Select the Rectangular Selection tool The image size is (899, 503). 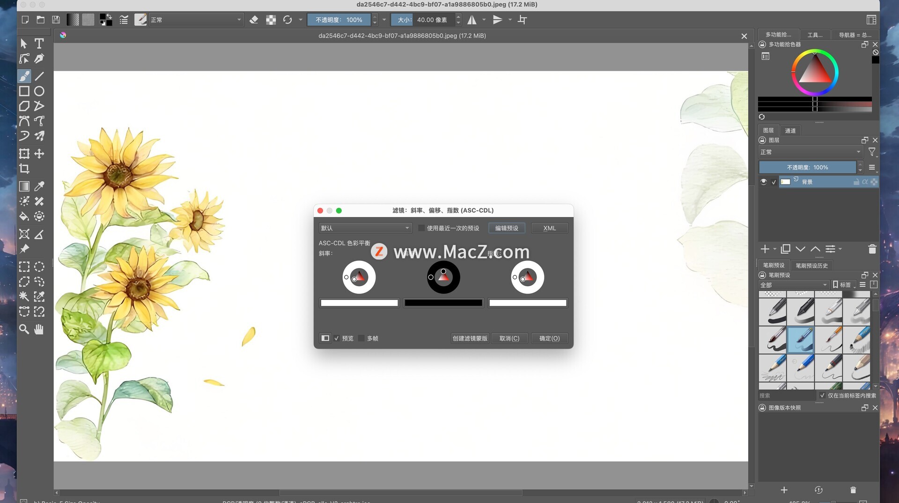pyautogui.click(x=24, y=267)
